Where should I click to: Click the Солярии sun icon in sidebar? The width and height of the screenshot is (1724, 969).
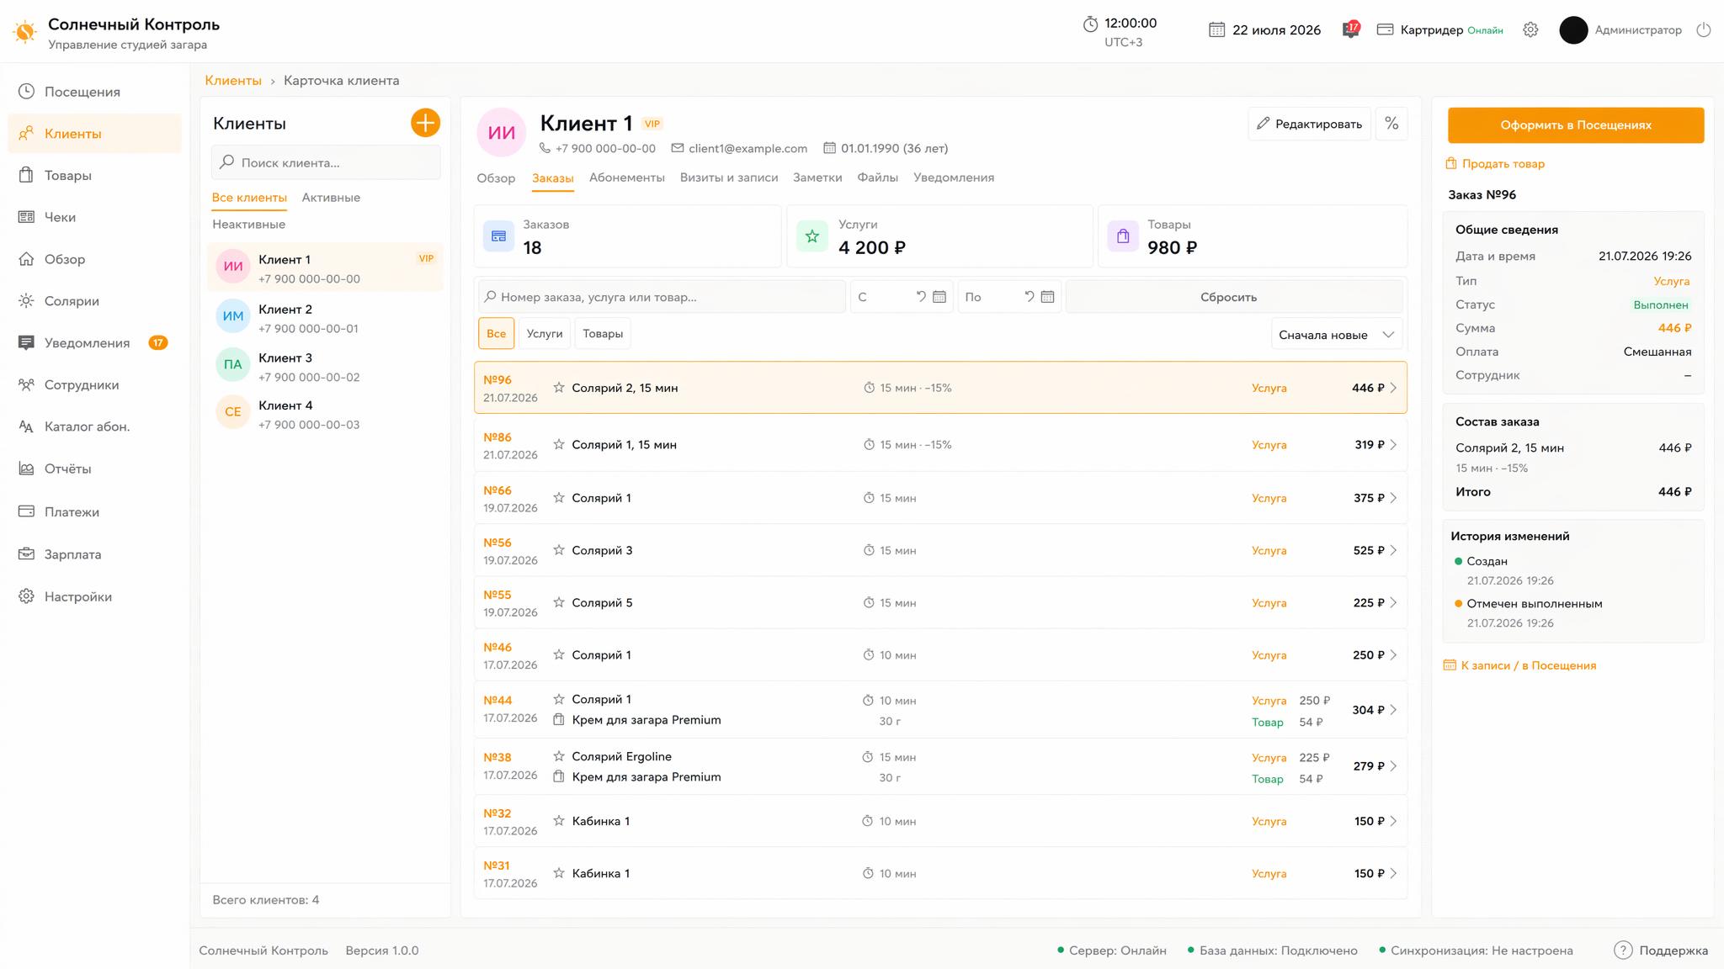(26, 301)
